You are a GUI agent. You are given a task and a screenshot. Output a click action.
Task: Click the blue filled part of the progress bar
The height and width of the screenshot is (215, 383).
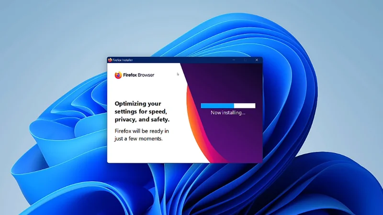[217, 106]
